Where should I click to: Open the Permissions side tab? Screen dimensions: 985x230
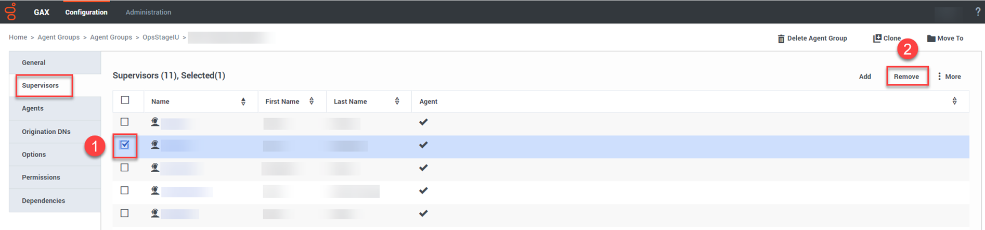point(41,177)
